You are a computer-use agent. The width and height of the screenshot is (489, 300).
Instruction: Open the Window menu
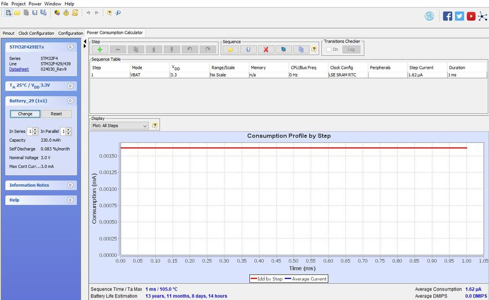(x=53, y=4)
